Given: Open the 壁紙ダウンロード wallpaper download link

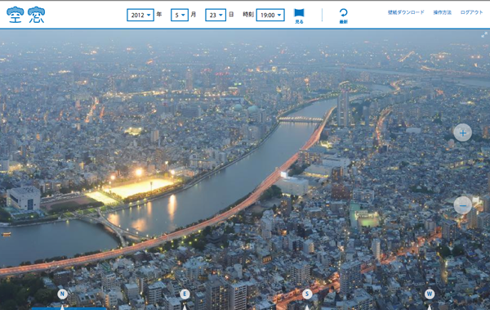Looking at the screenshot, I should click(406, 12).
